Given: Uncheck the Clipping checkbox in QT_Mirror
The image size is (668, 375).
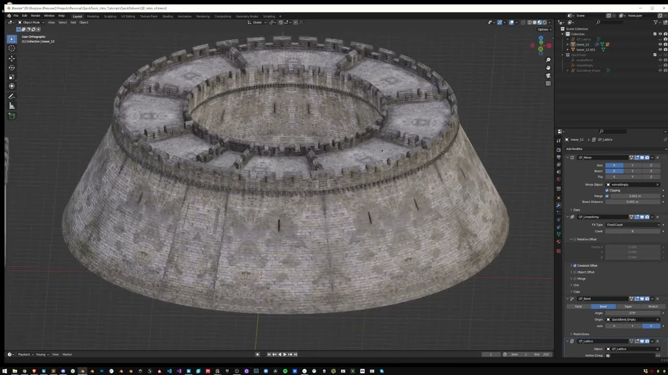Looking at the screenshot, I should pos(607,190).
